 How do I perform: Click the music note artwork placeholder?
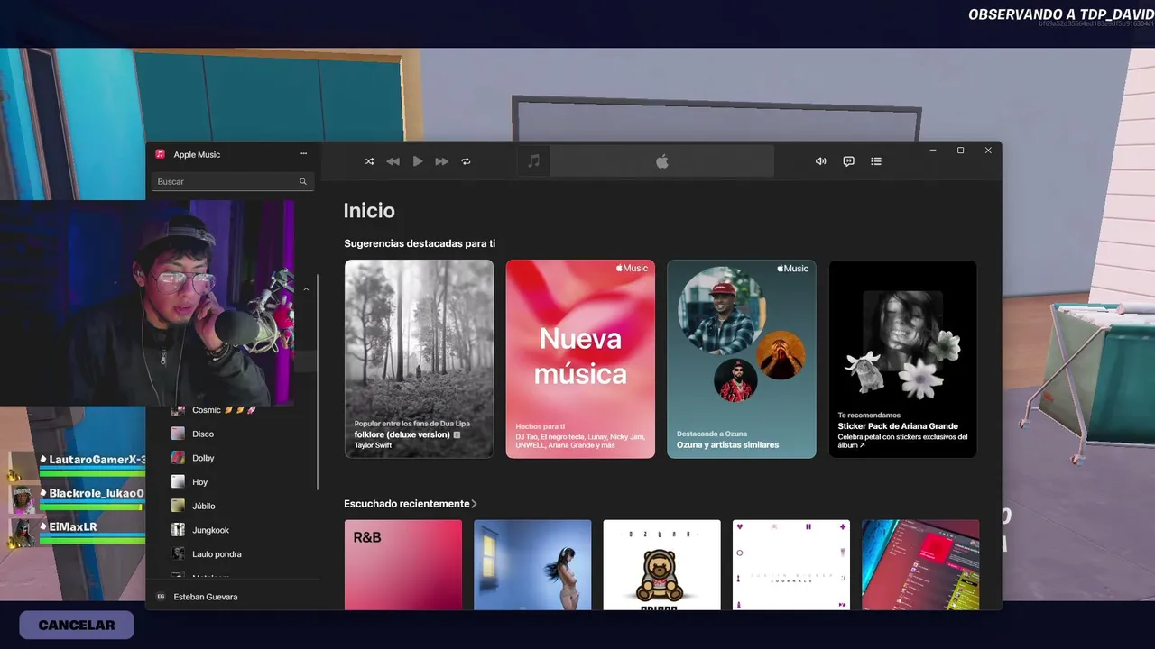pos(533,161)
